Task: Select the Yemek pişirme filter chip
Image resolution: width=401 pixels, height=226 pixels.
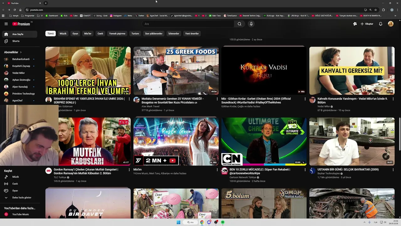Action: [x=117, y=34]
